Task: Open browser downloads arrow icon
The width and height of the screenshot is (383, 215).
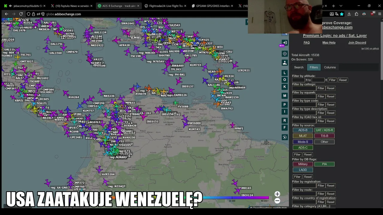Action: click(x=349, y=14)
